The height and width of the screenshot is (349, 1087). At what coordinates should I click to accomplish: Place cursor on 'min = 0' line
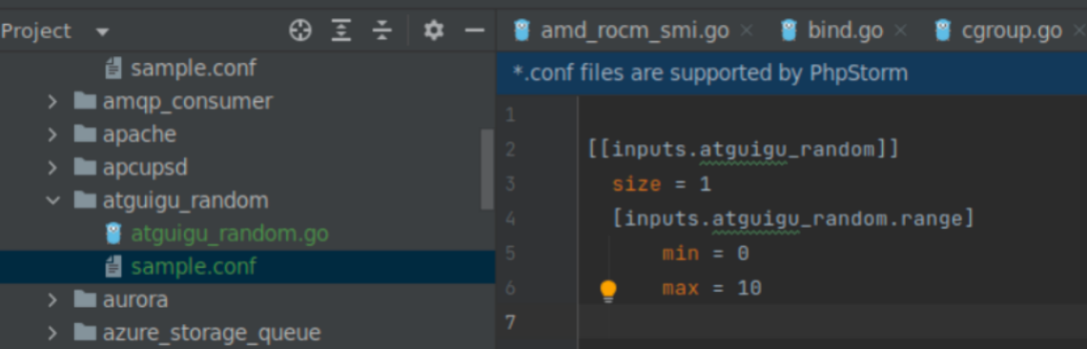tap(706, 254)
